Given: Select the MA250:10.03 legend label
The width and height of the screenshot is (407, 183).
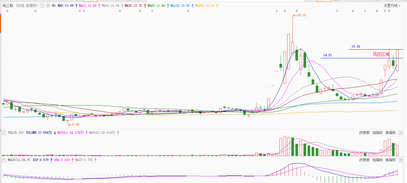Looking at the screenshot, I should [205, 6].
